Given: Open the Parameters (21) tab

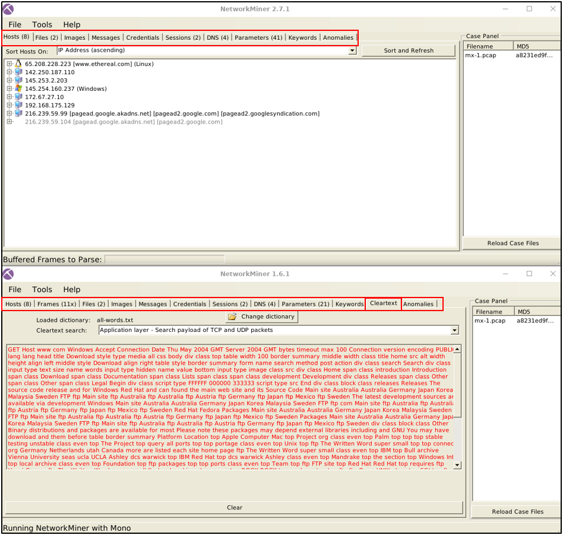Looking at the screenshot, I should point(306,304).
